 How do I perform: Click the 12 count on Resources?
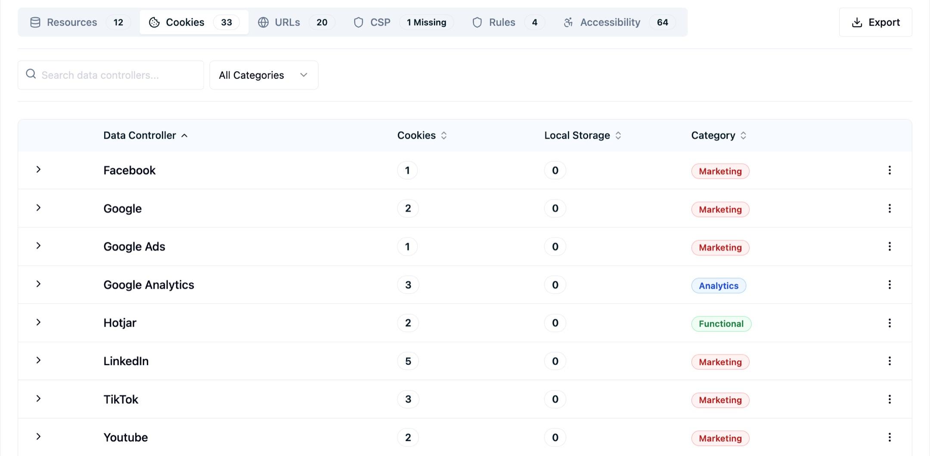click(118, 22)
